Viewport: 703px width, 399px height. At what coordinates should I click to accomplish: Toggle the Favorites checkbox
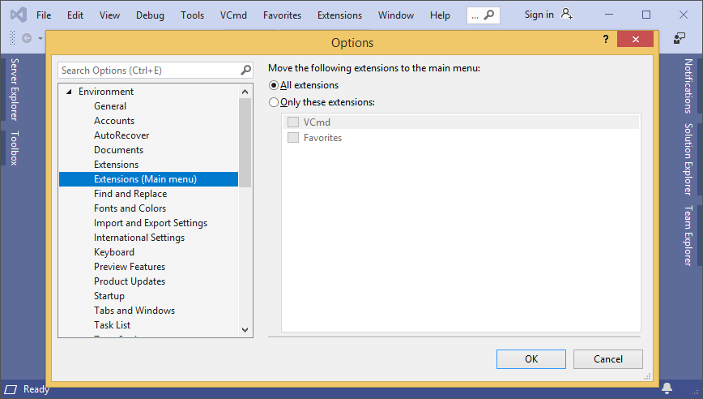click(x=293, y=138)
